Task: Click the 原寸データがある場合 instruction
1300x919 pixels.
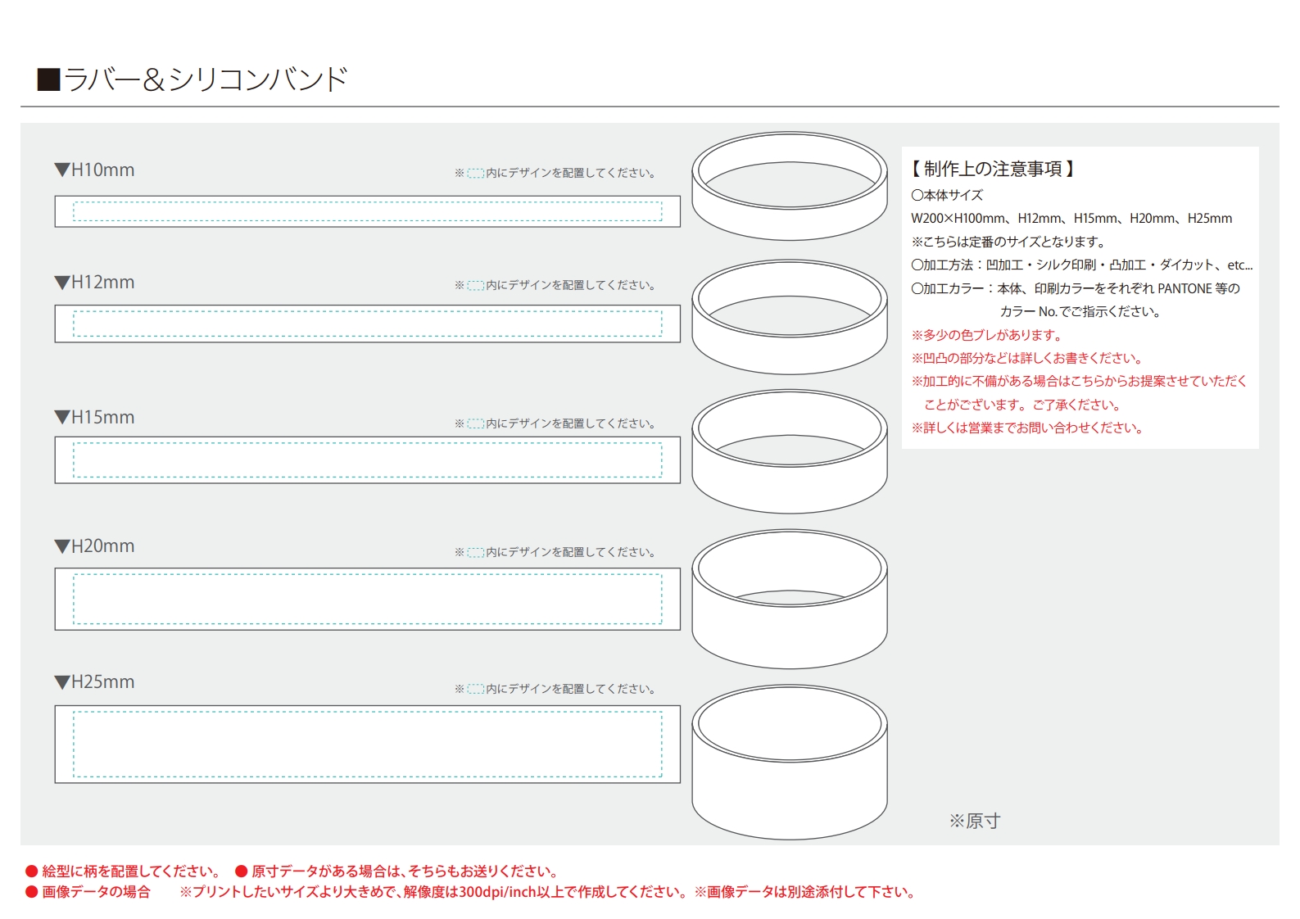Action: coord(398,871)
